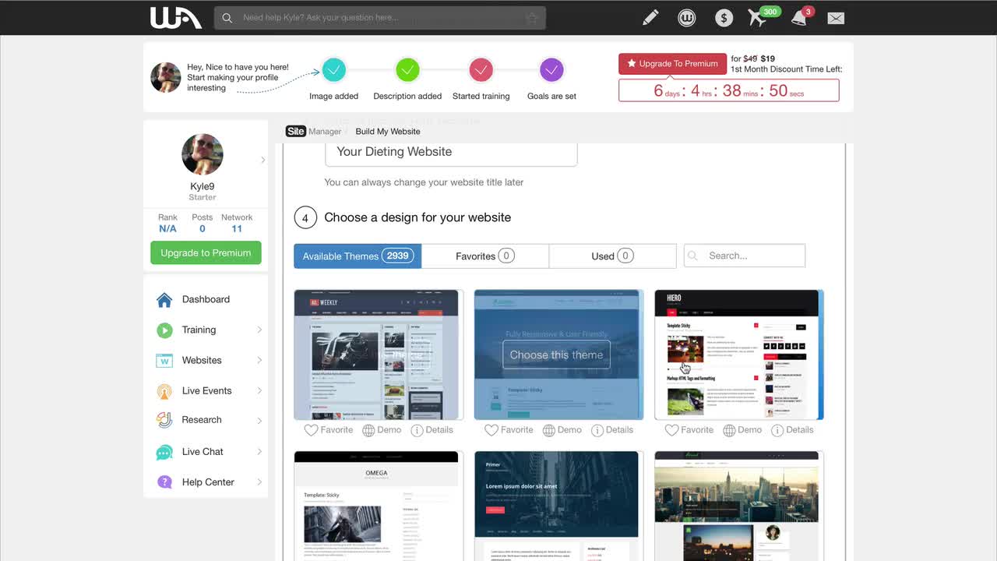Click the Help Center question icon
The height and width of the screenshot is (561, 997).
[164, 482]
